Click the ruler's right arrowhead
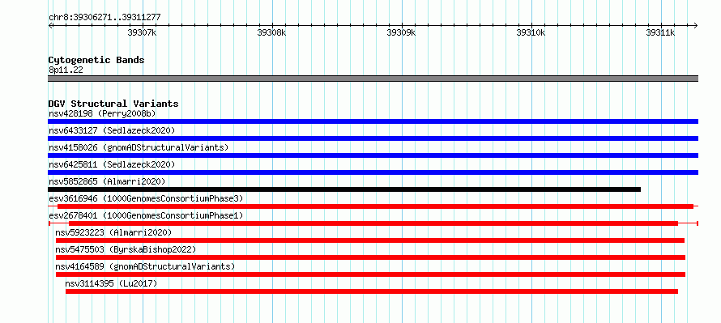 point(696,25)
